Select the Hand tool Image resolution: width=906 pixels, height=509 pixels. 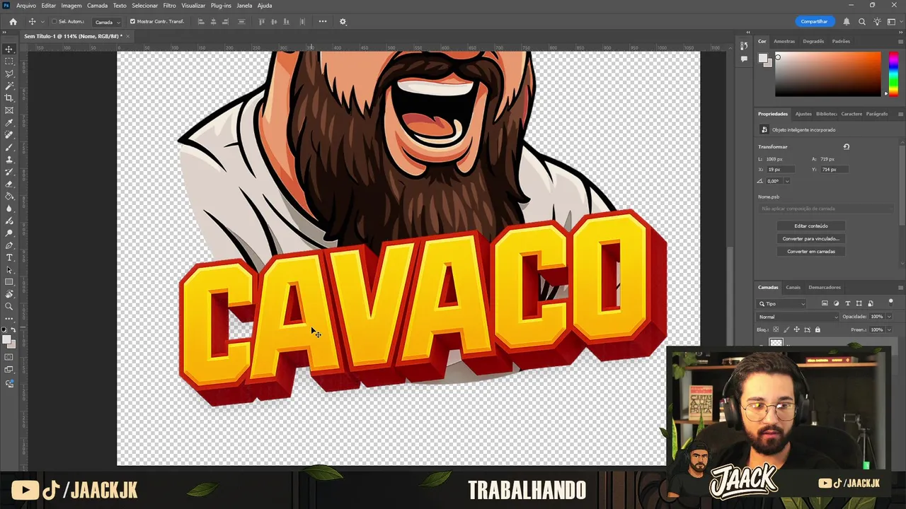pos(9,294)
